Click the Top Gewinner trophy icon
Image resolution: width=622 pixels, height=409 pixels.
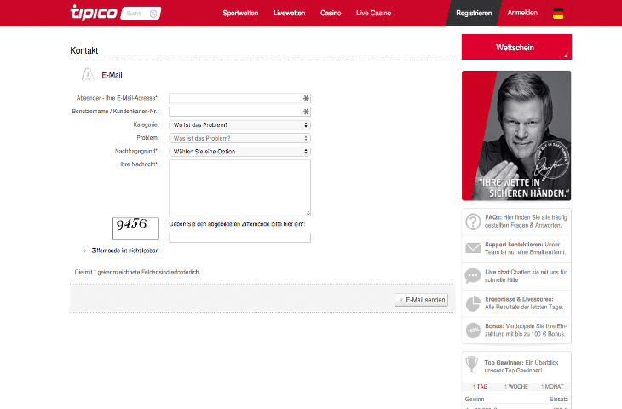(472, 364)
